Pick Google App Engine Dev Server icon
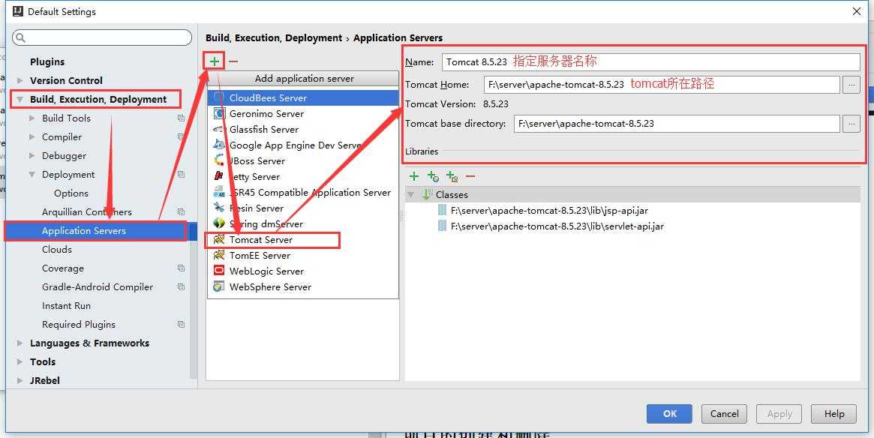The height and width of the screenshot is (438, 874). (x=219, y=145)
